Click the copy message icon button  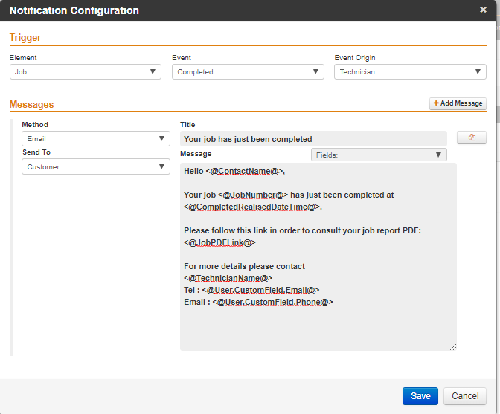click(472, 138)
